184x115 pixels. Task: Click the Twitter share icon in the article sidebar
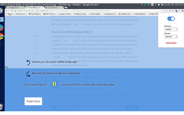35,48
